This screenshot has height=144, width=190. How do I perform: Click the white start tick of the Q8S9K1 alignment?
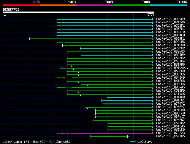(29, 39)
